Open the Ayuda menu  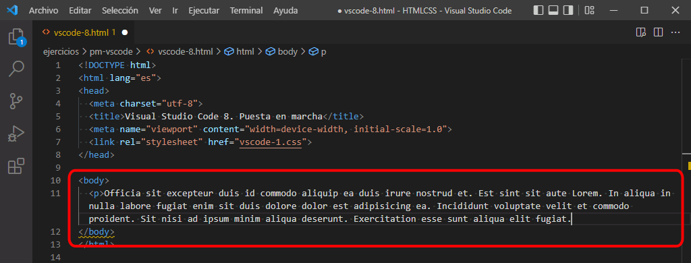point(285,10)
